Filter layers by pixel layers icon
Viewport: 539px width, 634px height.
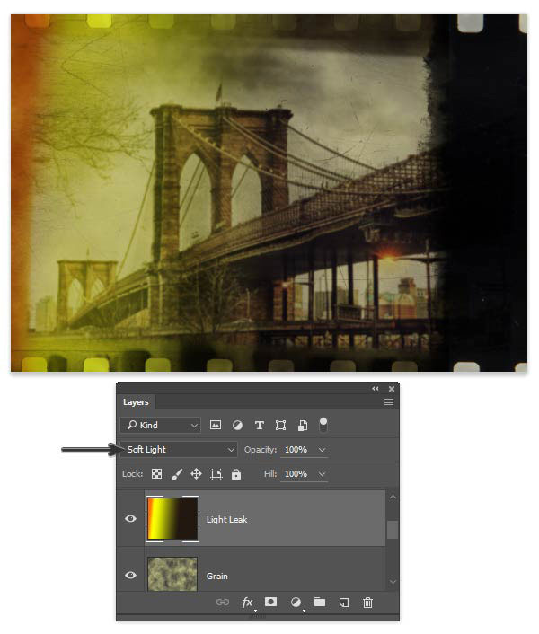click(215, 425)
